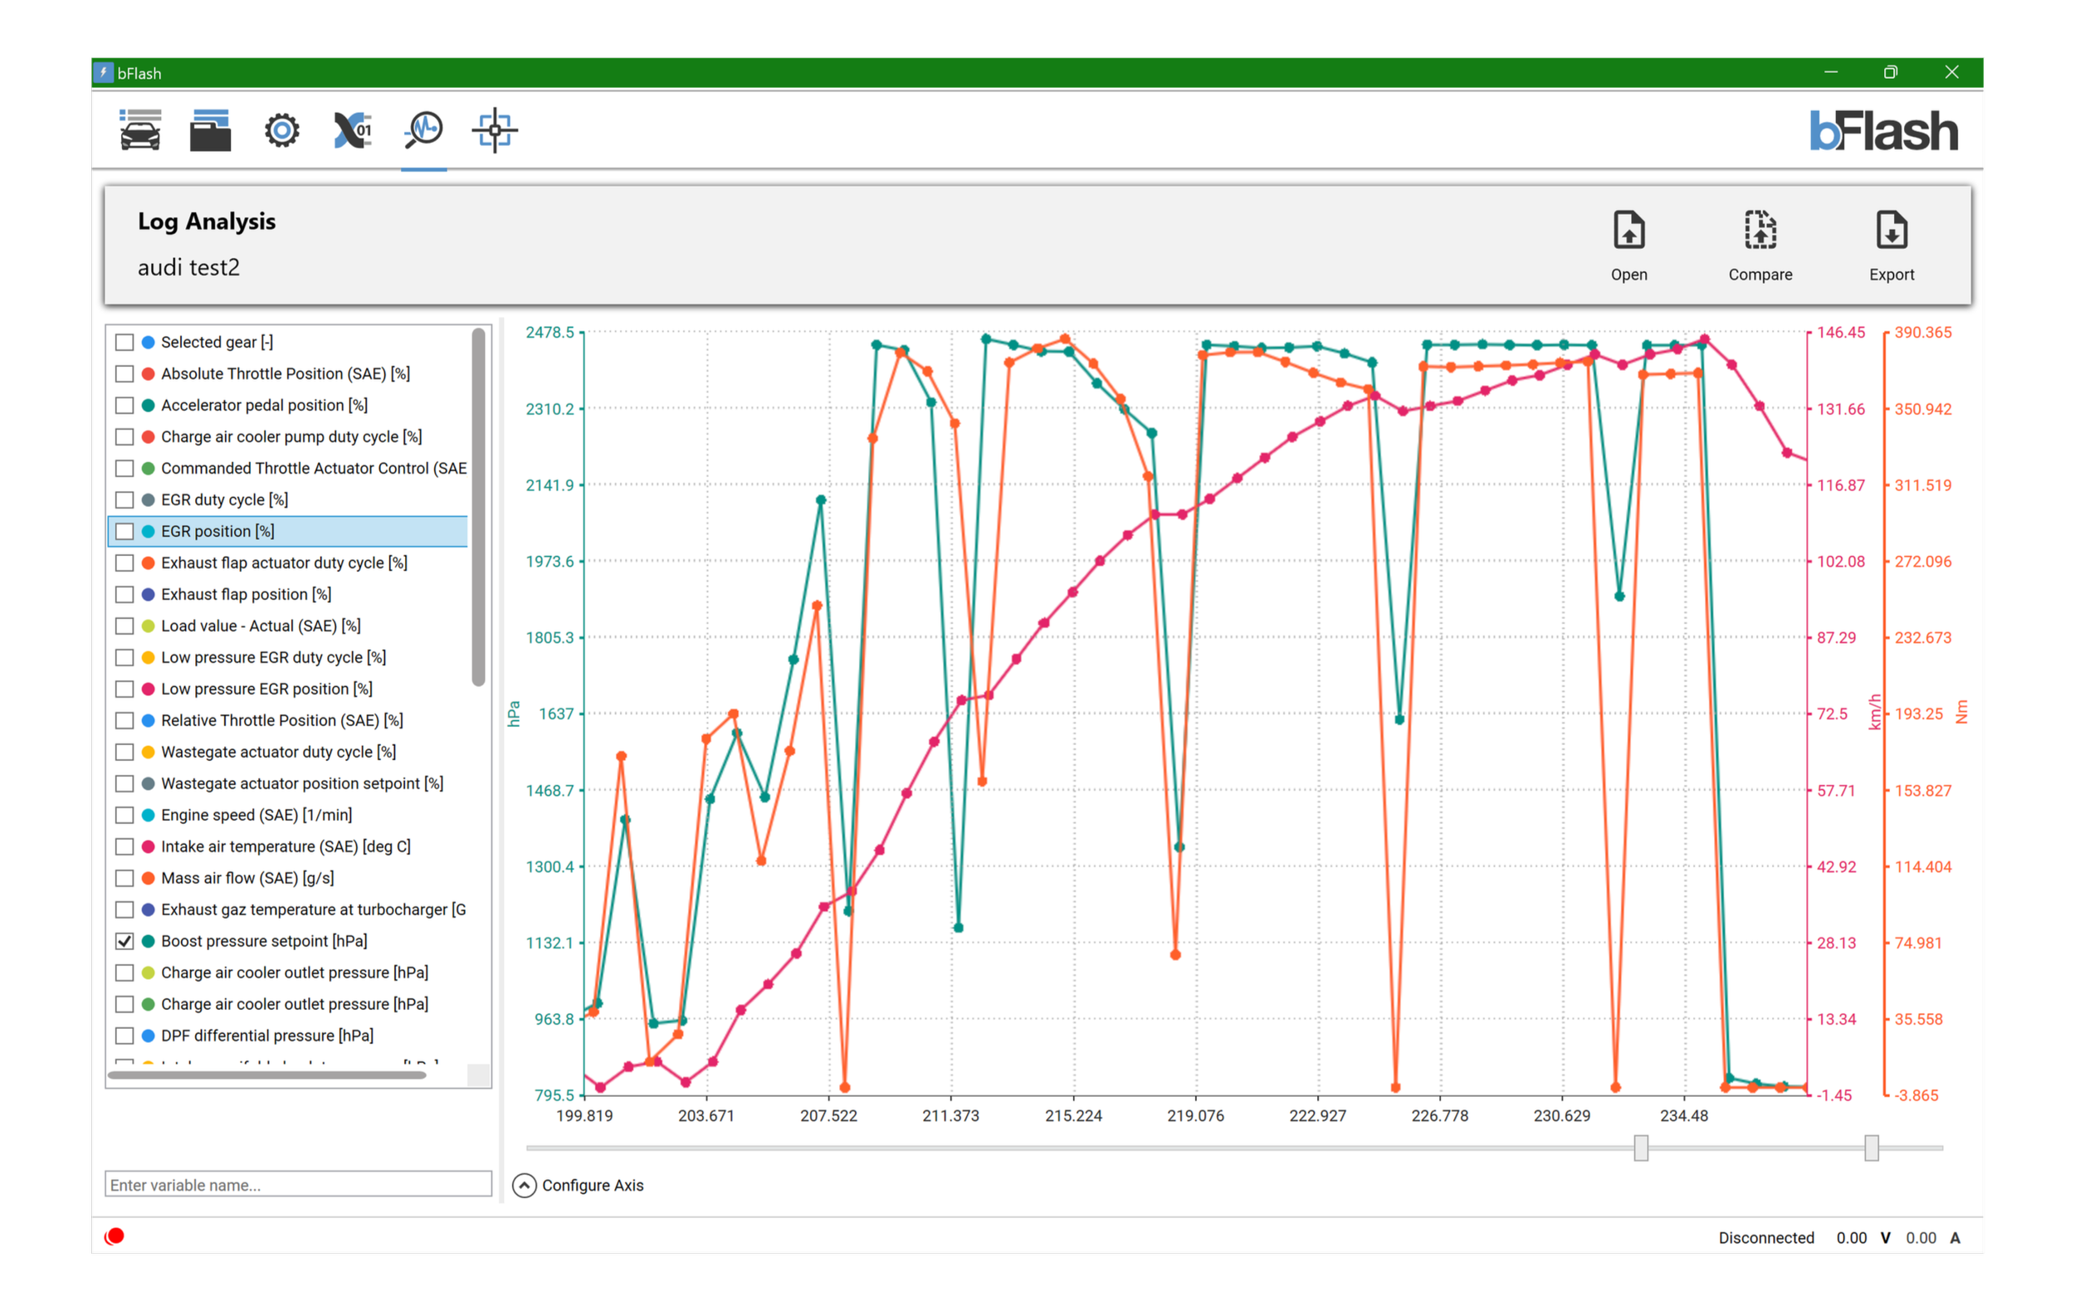Select Selected gear [-] list item
The image size is (2075, 1311).
click(217, 342)
